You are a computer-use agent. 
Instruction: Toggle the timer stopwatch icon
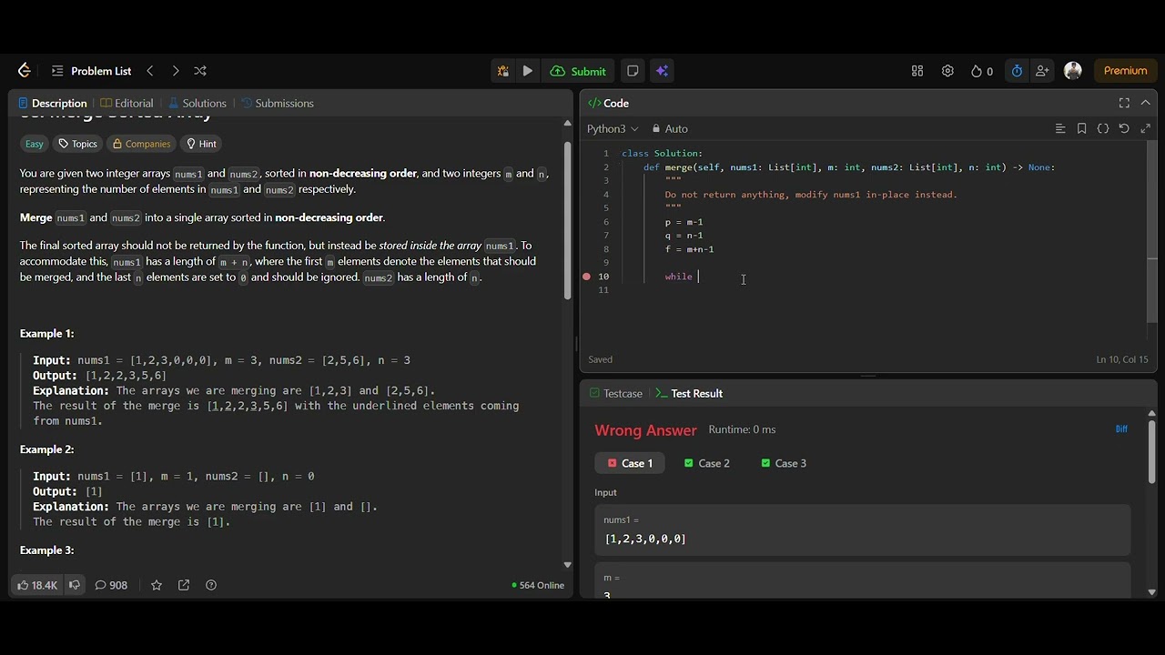tap(1017, 71)
